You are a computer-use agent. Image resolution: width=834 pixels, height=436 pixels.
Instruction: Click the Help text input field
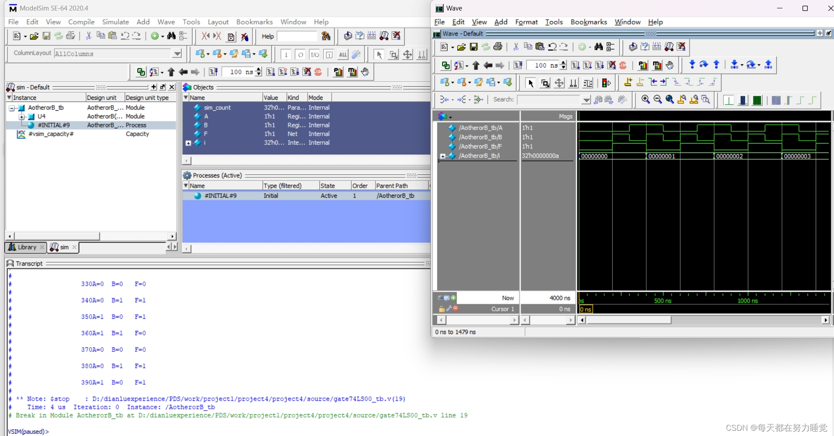pos(297,36)
